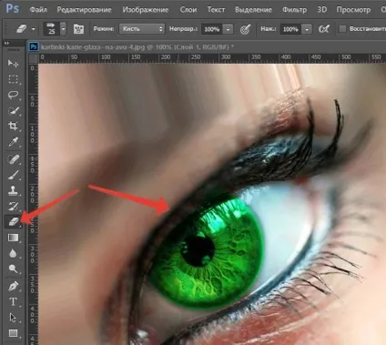Image resolution: width=386 pixels, height=345 pixels.
Task: Expand the toolbox double-arrow toggle
Action: [x=6, y=44]
